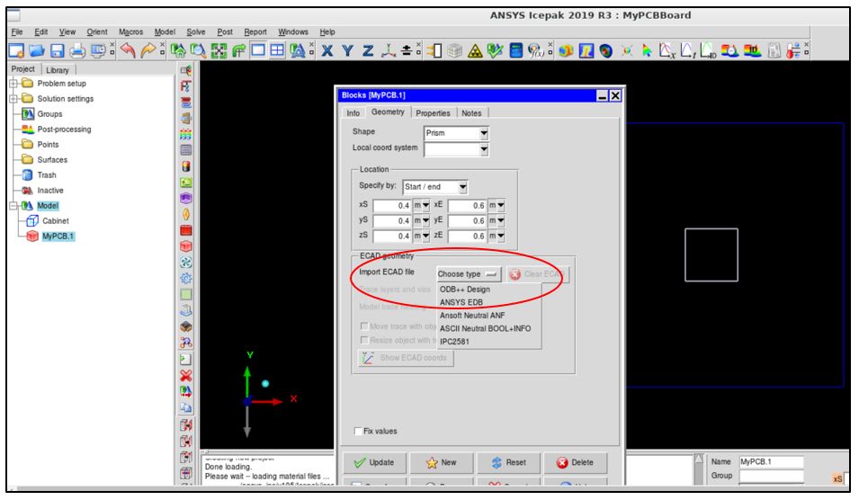Click the Isosurface post-processing icon
The image size is (859, 500).
point(606,51)
